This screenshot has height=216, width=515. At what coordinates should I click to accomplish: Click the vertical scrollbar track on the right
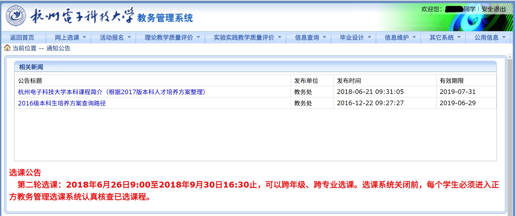pos(510,134)
